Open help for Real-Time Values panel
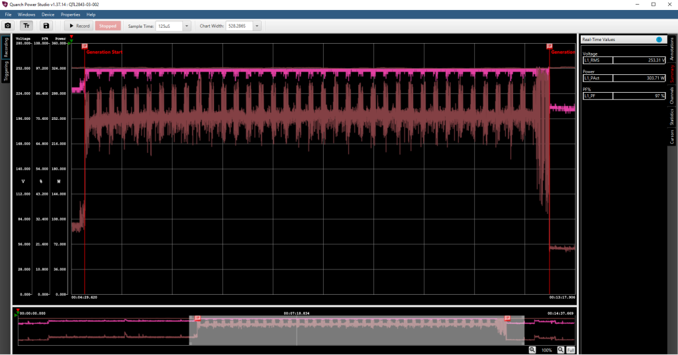 (x=659, y=39)
